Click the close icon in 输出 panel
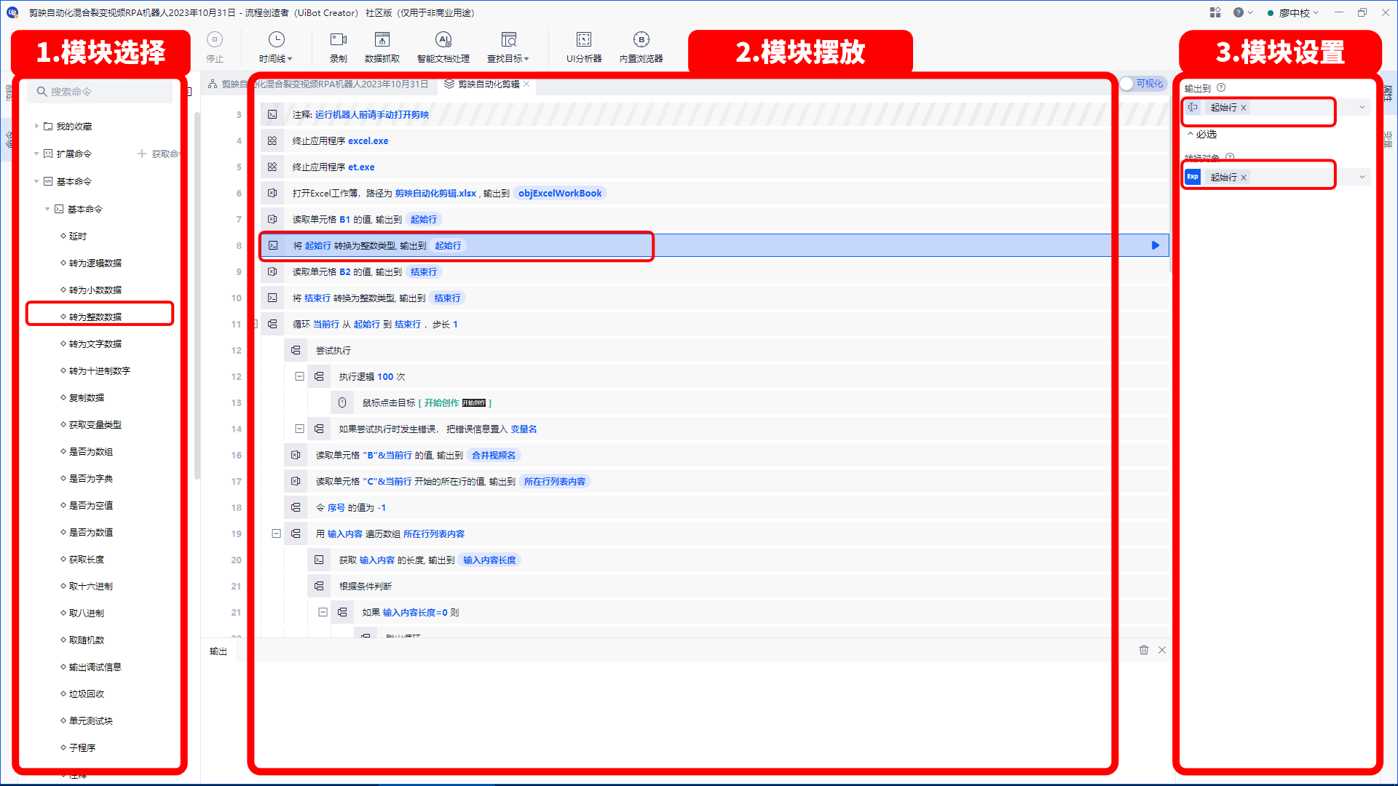Image resolution: width=1398 pixels, height=786 pixels. tap(1162, 651)
